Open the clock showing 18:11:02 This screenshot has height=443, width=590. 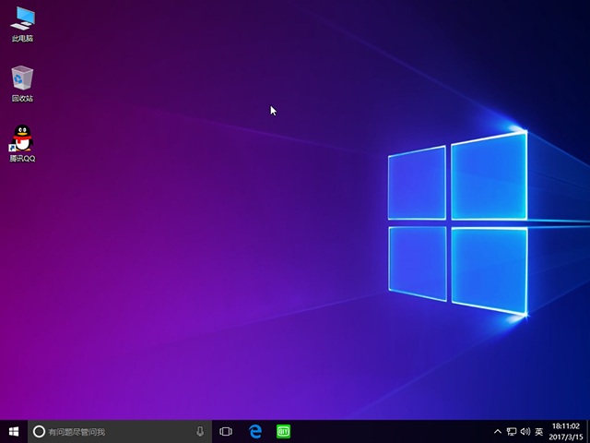pyautogui.click(x=567, y=425)
